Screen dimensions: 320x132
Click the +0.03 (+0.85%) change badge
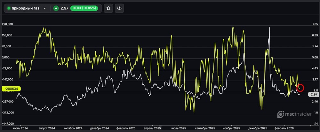(85, 8)
